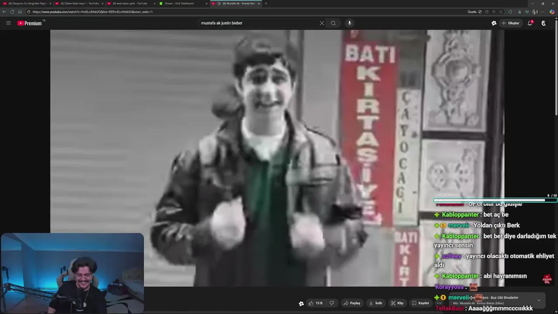Click the sparkle icon beside the like button

(x=301, y=304)
